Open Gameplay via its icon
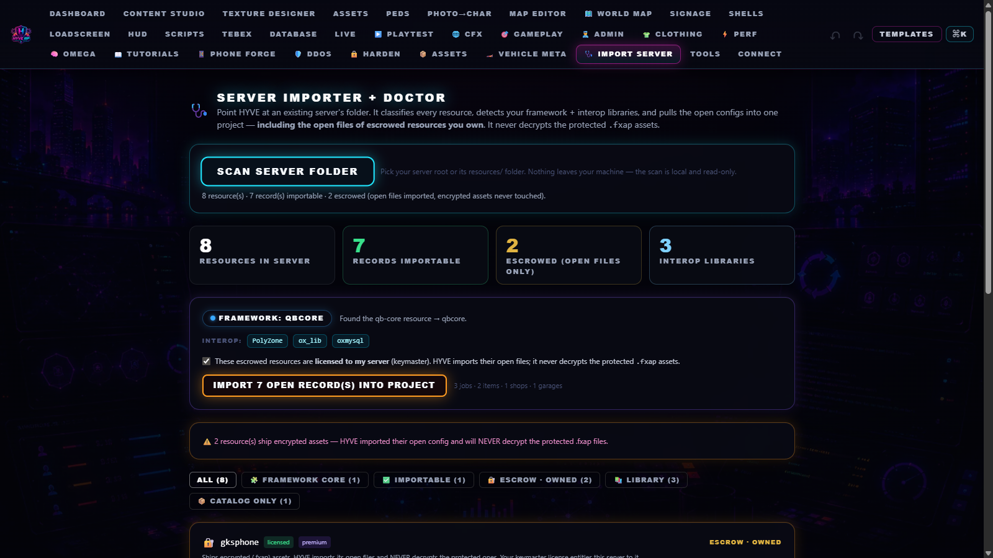The image size is (993, 558). (505, 34)
